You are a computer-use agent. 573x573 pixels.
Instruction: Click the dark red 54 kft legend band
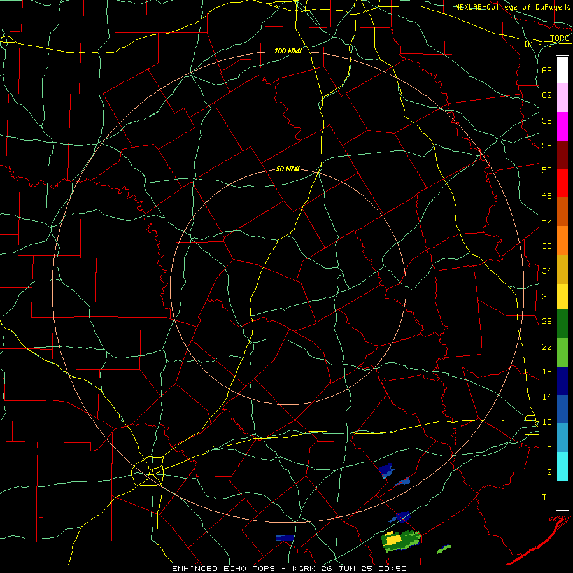pos(562,155)
